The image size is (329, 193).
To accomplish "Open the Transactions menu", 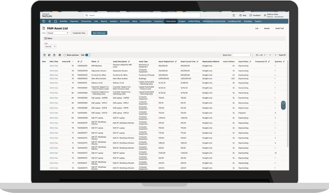I will (x=86, y=22).
